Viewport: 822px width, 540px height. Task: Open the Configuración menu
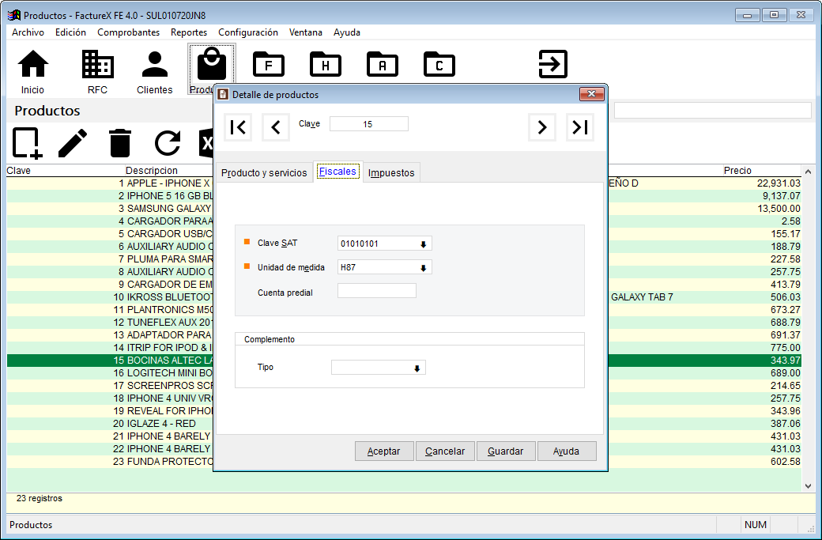[248, 32]
